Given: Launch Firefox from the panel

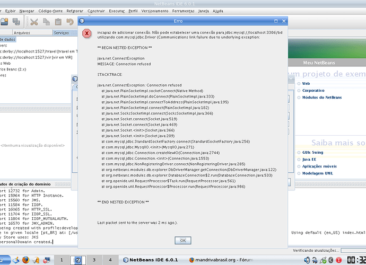Looking at the screenshot, I should coord(25,260).
